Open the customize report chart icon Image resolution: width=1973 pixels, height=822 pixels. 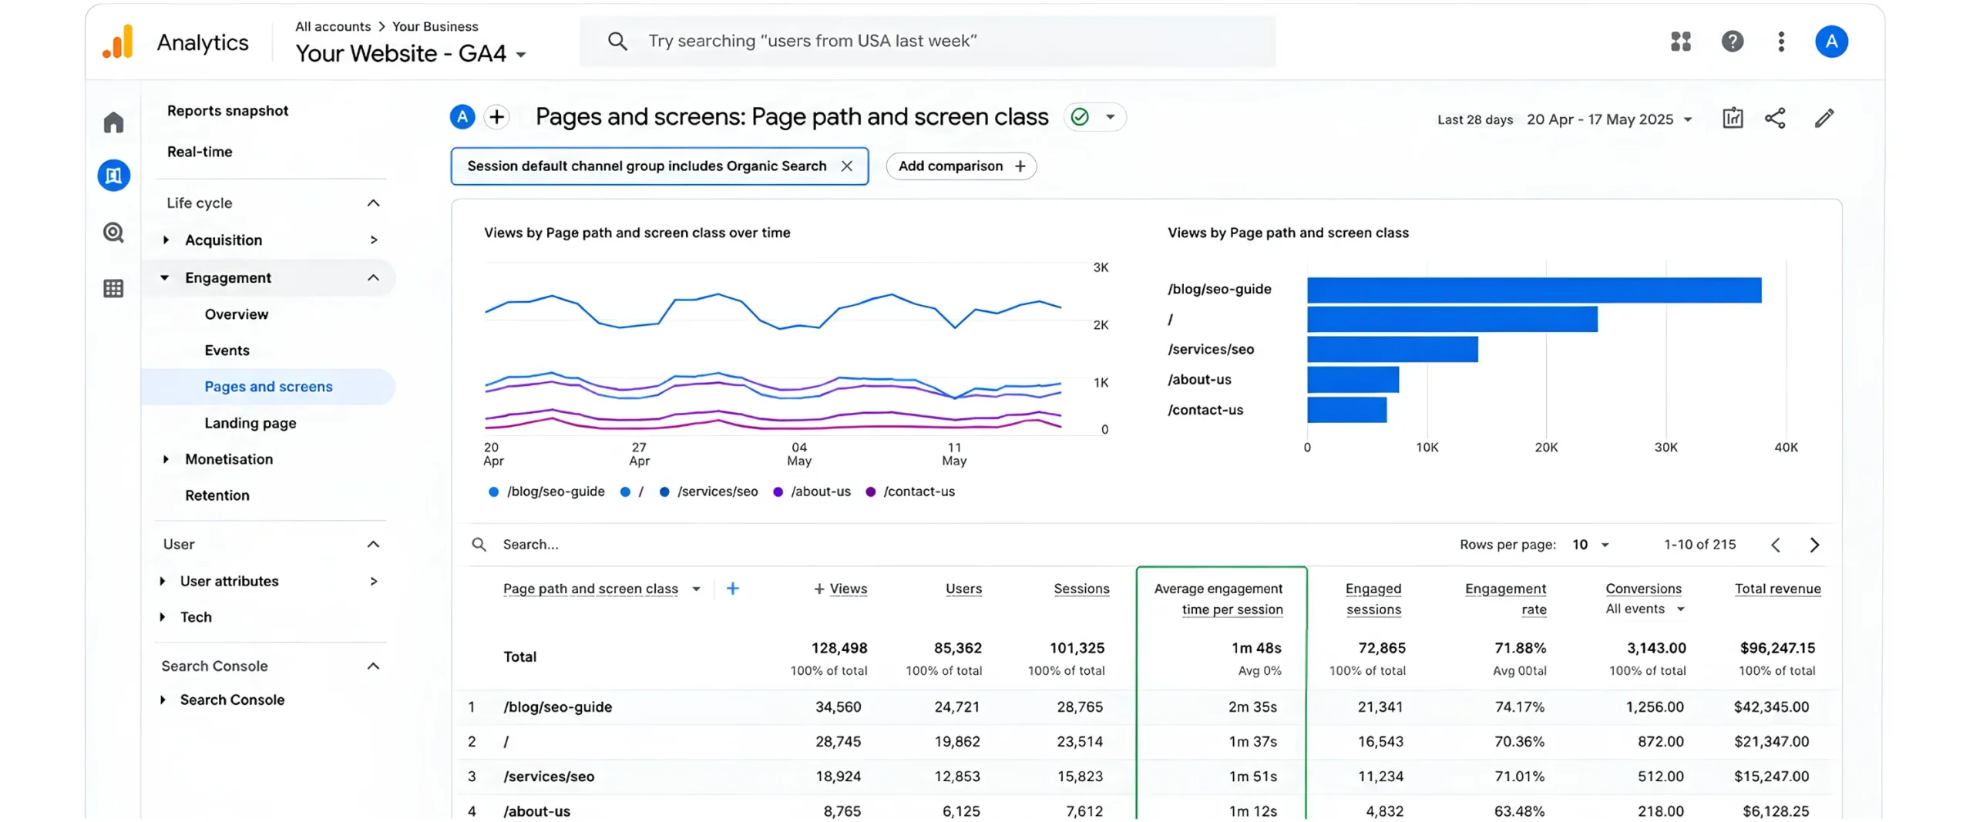click(x=1732, y=118)
